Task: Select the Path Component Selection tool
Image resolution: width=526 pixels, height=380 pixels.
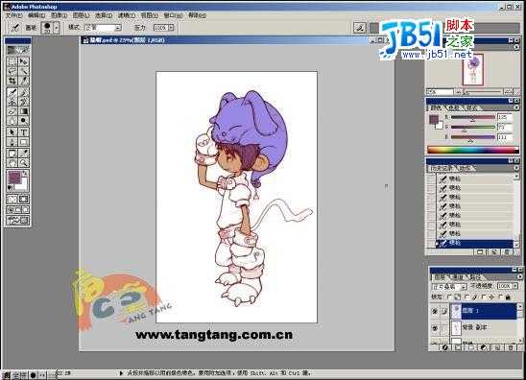Action: click(12, 132)
